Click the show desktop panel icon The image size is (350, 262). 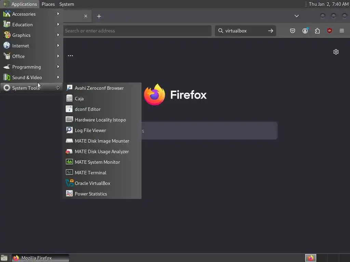tap(4, 258)
